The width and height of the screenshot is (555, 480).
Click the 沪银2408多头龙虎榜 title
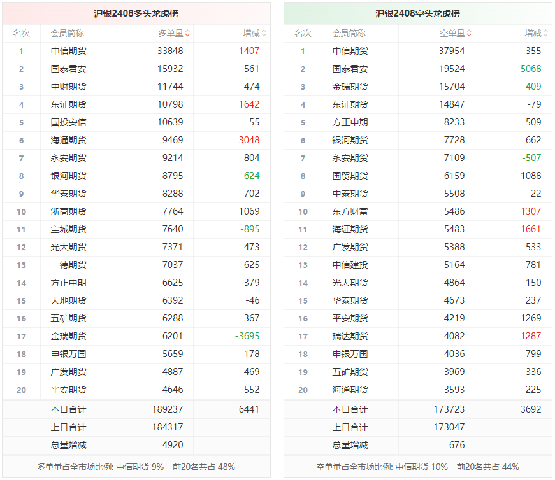coord(136,13)
